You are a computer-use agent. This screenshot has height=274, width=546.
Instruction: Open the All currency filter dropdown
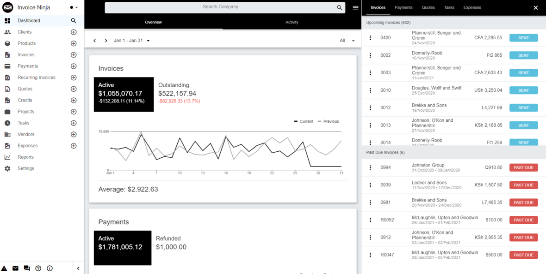pyautogui.click(x=347, y=41)
